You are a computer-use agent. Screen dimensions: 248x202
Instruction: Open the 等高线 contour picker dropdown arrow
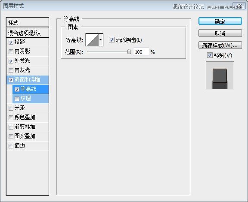click(x=101, y=40)
